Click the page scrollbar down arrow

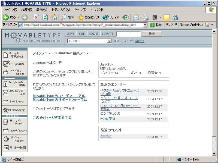coord(214,153)
